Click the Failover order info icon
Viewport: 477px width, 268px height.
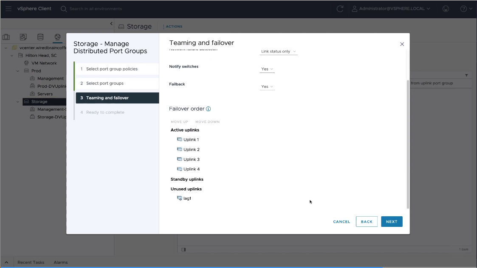coord(209,109)
